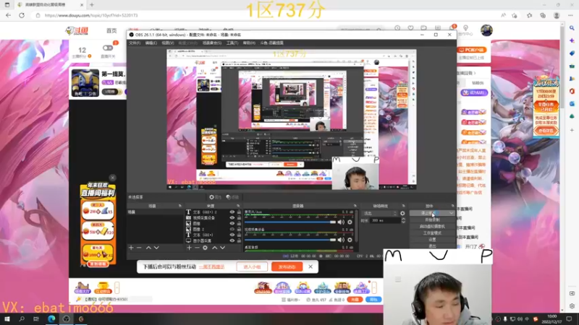Click the transition duration input field
The height and width of the screenshot is (325, 579).
(385, 220)
